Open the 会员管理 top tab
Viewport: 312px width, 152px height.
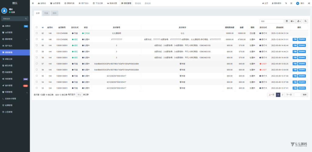point(55,3)
